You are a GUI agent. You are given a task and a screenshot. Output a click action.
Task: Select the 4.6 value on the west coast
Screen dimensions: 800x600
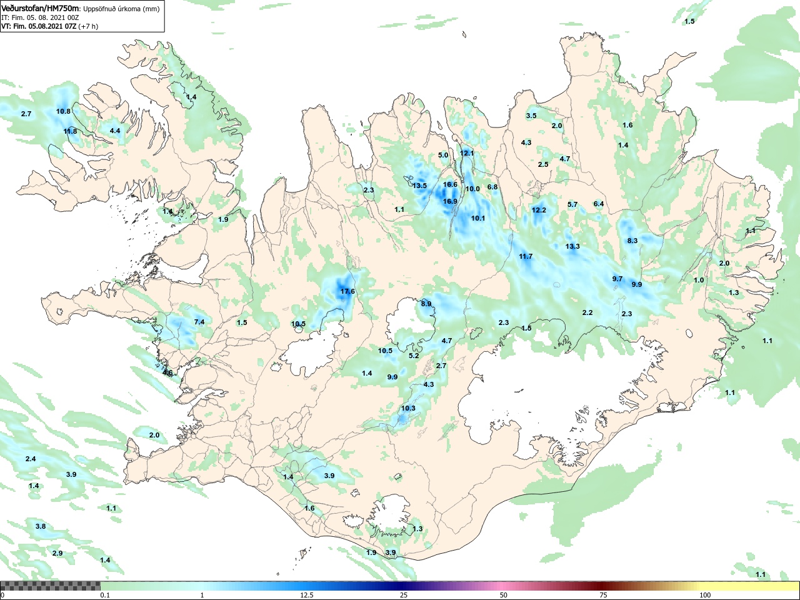[x=167, y=372]
